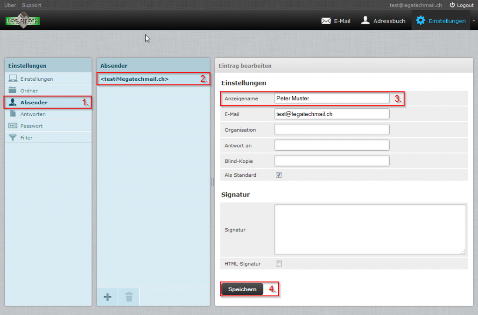Select the monitor icon beside Einstellungen
The height and width of the screenshot is (315, 478).
(12, 78)
